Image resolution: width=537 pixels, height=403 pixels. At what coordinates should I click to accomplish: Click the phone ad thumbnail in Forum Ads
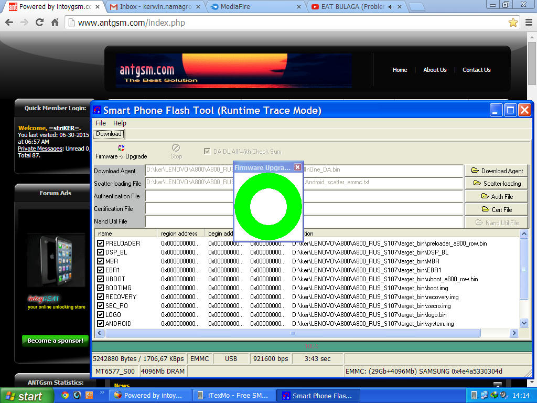[x=56, y=260]
